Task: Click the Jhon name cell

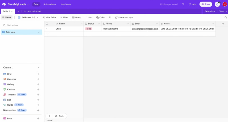Action: tap(69, 29)
